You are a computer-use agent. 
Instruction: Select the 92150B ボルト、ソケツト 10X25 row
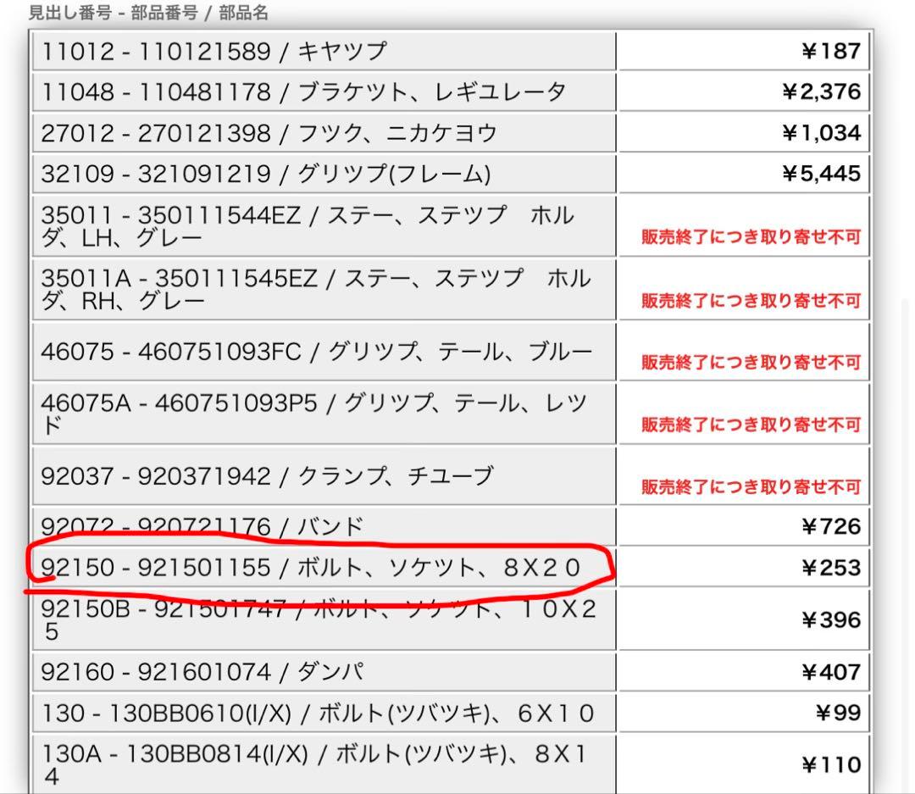click(x=324, y=619)
